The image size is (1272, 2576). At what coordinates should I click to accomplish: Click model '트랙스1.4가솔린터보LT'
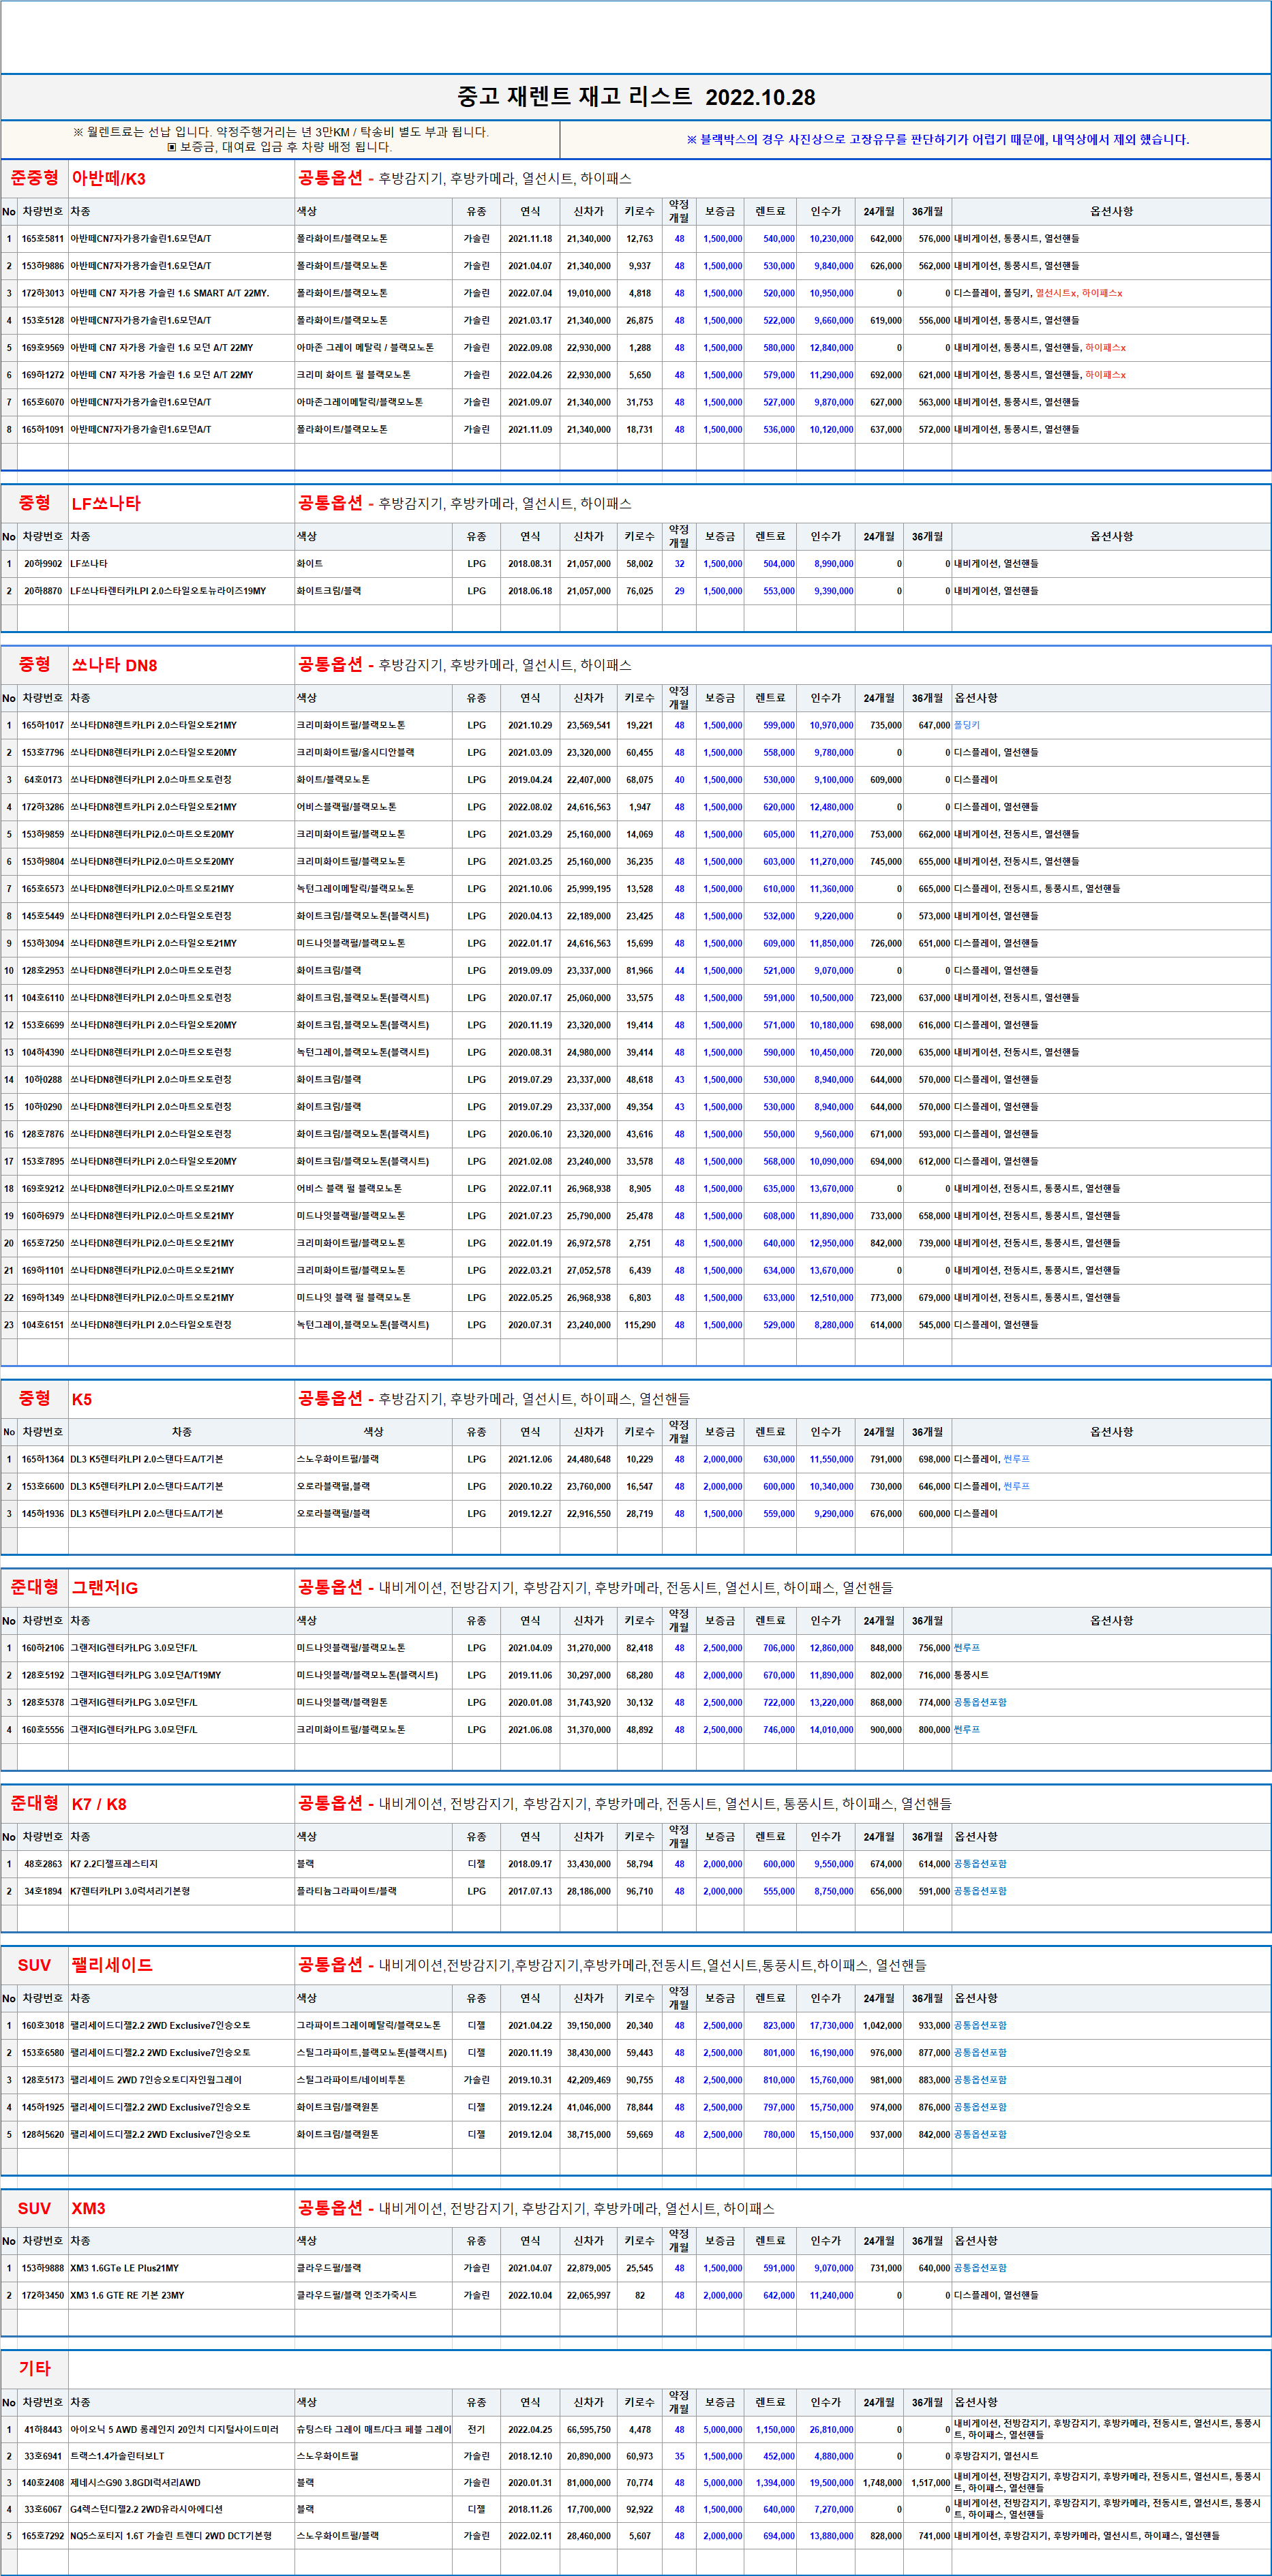tap(117, 2457)
